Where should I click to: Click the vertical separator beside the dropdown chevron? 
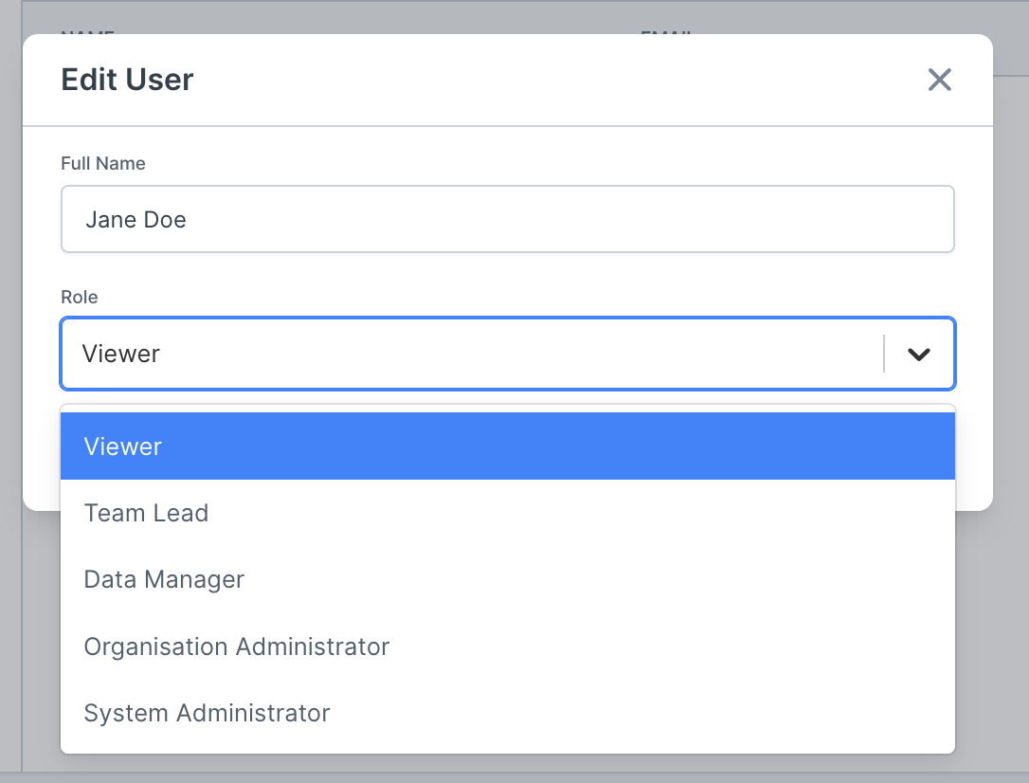pos(884,355)
